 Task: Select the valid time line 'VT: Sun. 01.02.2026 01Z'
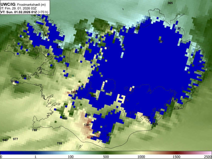pyautogui.click(x=19, y=12)
